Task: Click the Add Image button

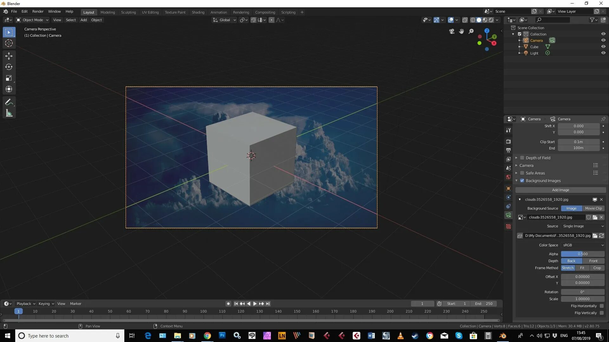Action: click(x=560, y=190)
